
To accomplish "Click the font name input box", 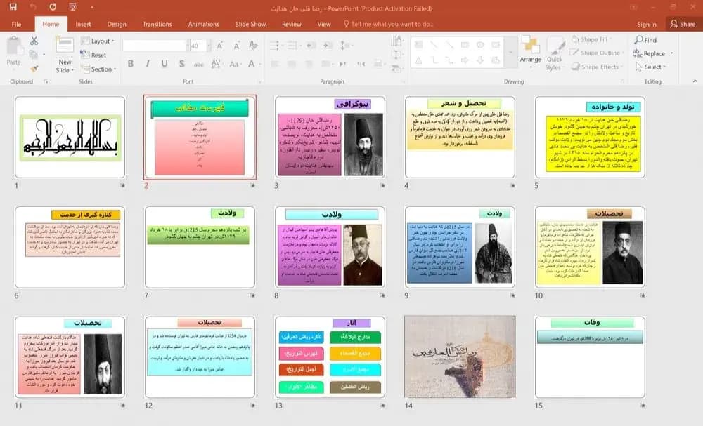I will coord(154,46).
